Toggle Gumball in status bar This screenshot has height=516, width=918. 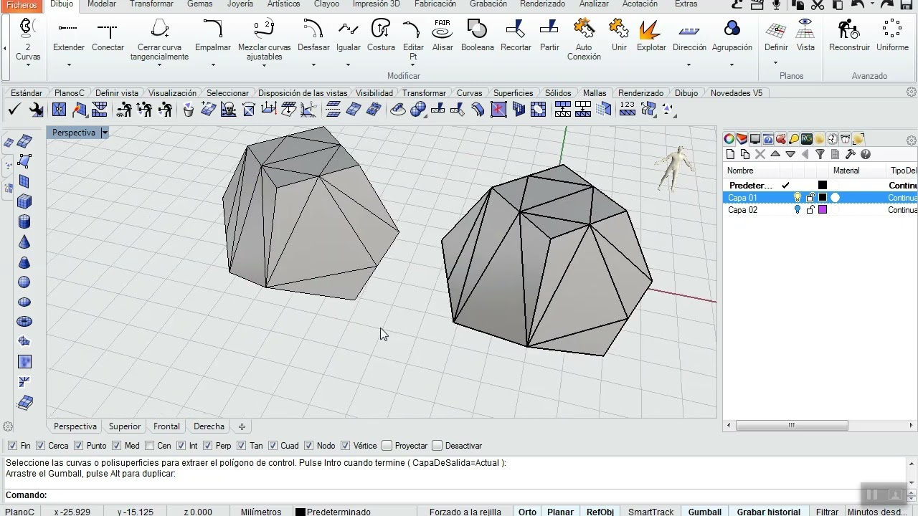click(704, 512)
